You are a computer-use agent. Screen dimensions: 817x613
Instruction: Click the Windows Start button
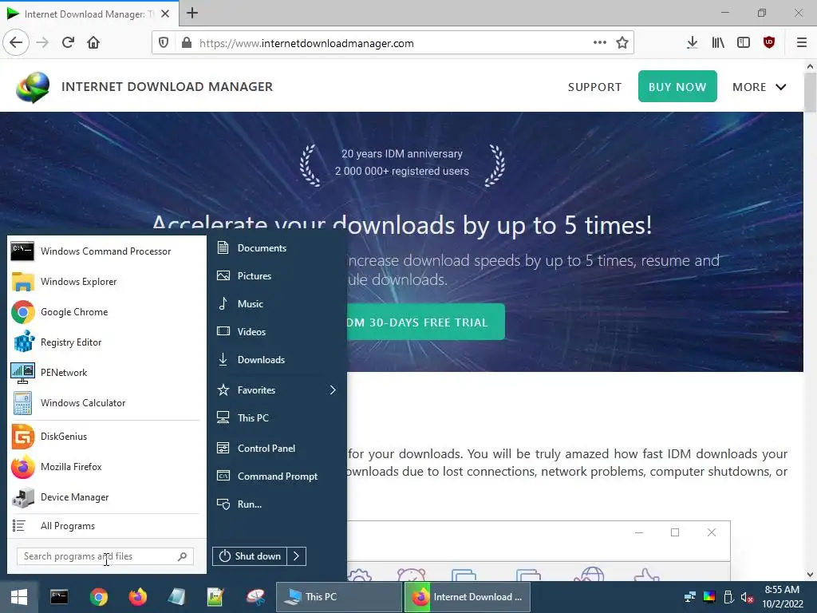pyautogui.click(x=19, y=597)
